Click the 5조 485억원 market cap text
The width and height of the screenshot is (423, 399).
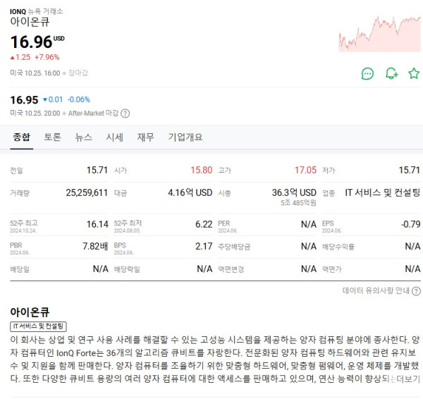(298, 203)
